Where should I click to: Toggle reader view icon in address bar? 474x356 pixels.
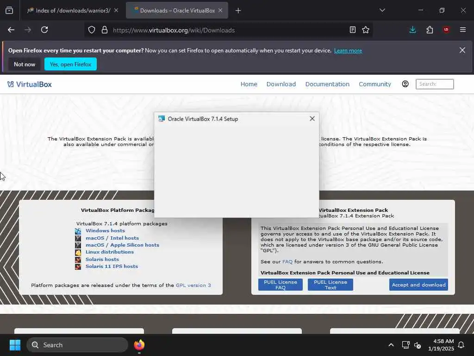[352, 30]
